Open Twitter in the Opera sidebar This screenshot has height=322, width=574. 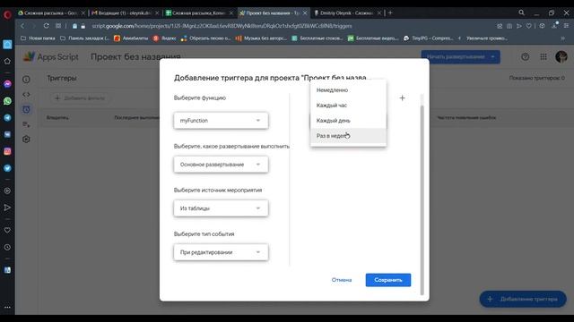click(x=7, y=168)
